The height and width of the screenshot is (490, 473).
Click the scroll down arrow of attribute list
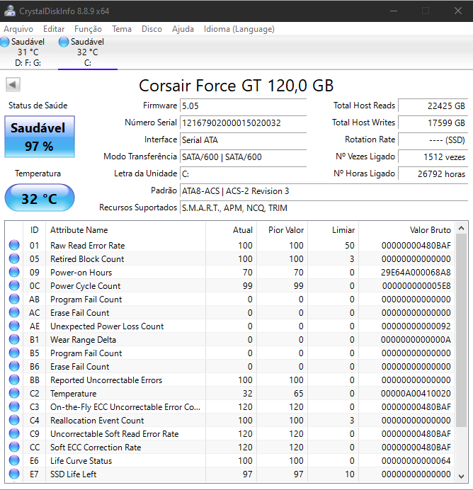pos(462,476)
